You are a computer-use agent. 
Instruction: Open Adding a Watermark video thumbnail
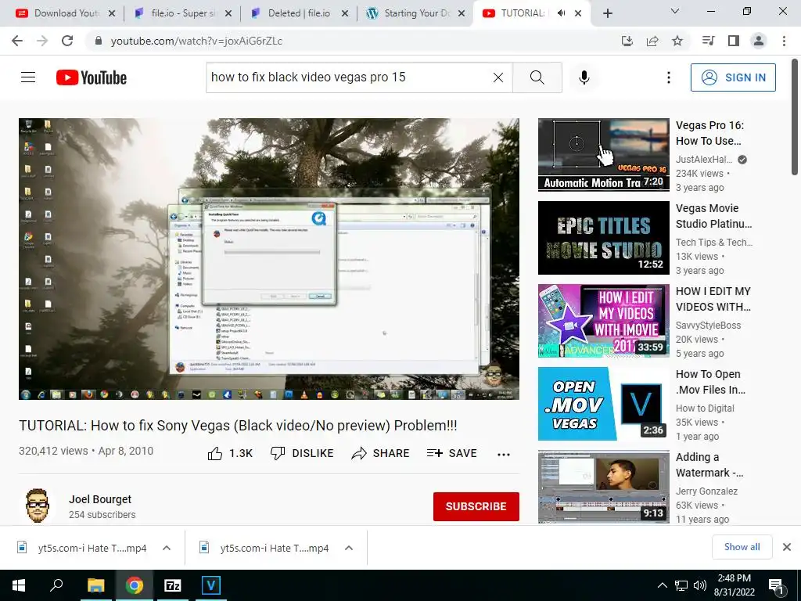click(x=604, y=487)
